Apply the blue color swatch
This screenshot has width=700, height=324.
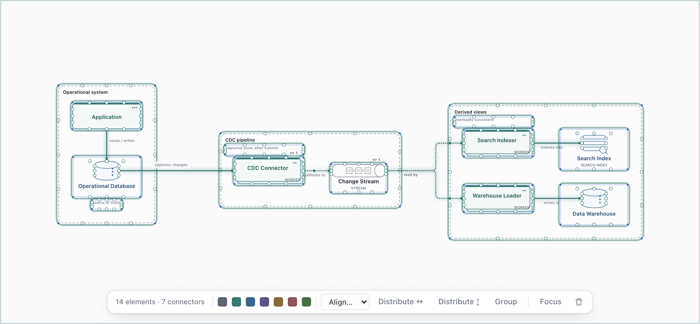pyautogui.click(x=250, y=302)
